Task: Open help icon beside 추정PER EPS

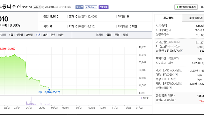Action: (x=175, y=79)
